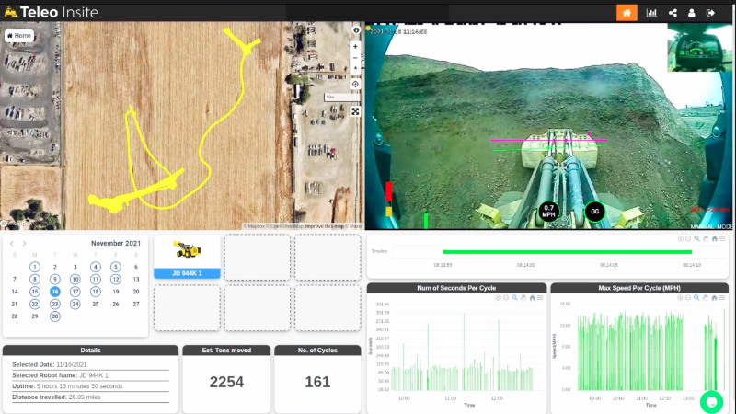
Task: Open Max Speed Per Cycle chart menu
Action: tap(724, 297)
